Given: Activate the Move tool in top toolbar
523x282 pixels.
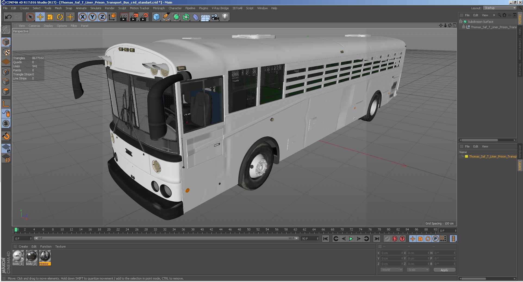Looking at the screenshot, I should pos(40,17).
